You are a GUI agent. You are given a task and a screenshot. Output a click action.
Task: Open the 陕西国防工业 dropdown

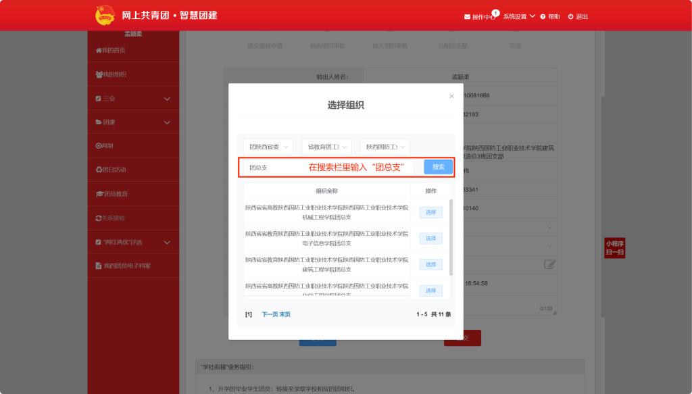[385, 147]
